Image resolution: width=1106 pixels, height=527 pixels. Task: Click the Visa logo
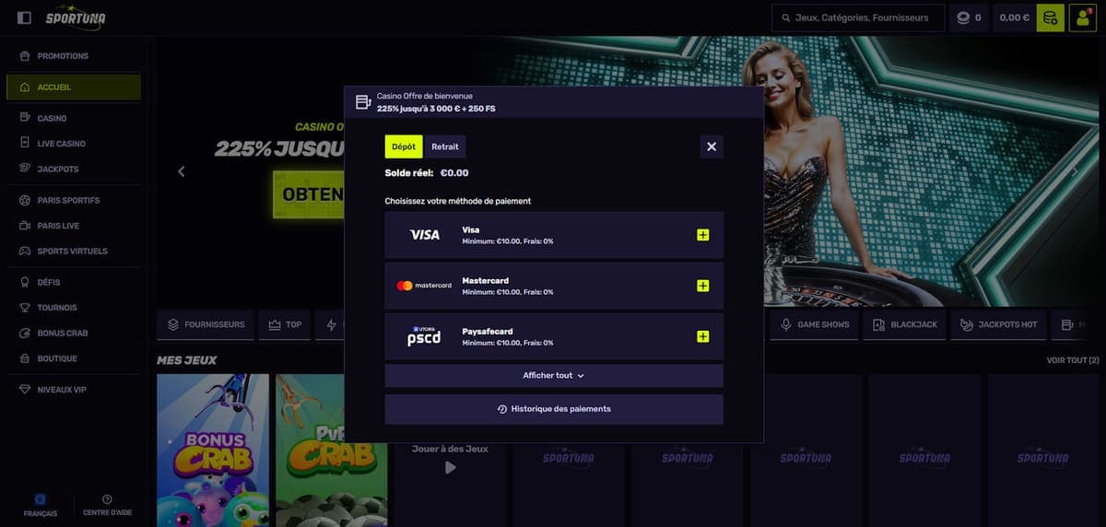point(424,235)
